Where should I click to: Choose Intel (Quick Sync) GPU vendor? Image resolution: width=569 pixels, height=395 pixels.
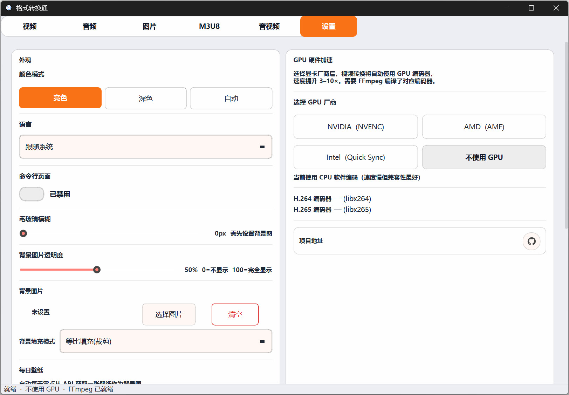pos(356,157)
